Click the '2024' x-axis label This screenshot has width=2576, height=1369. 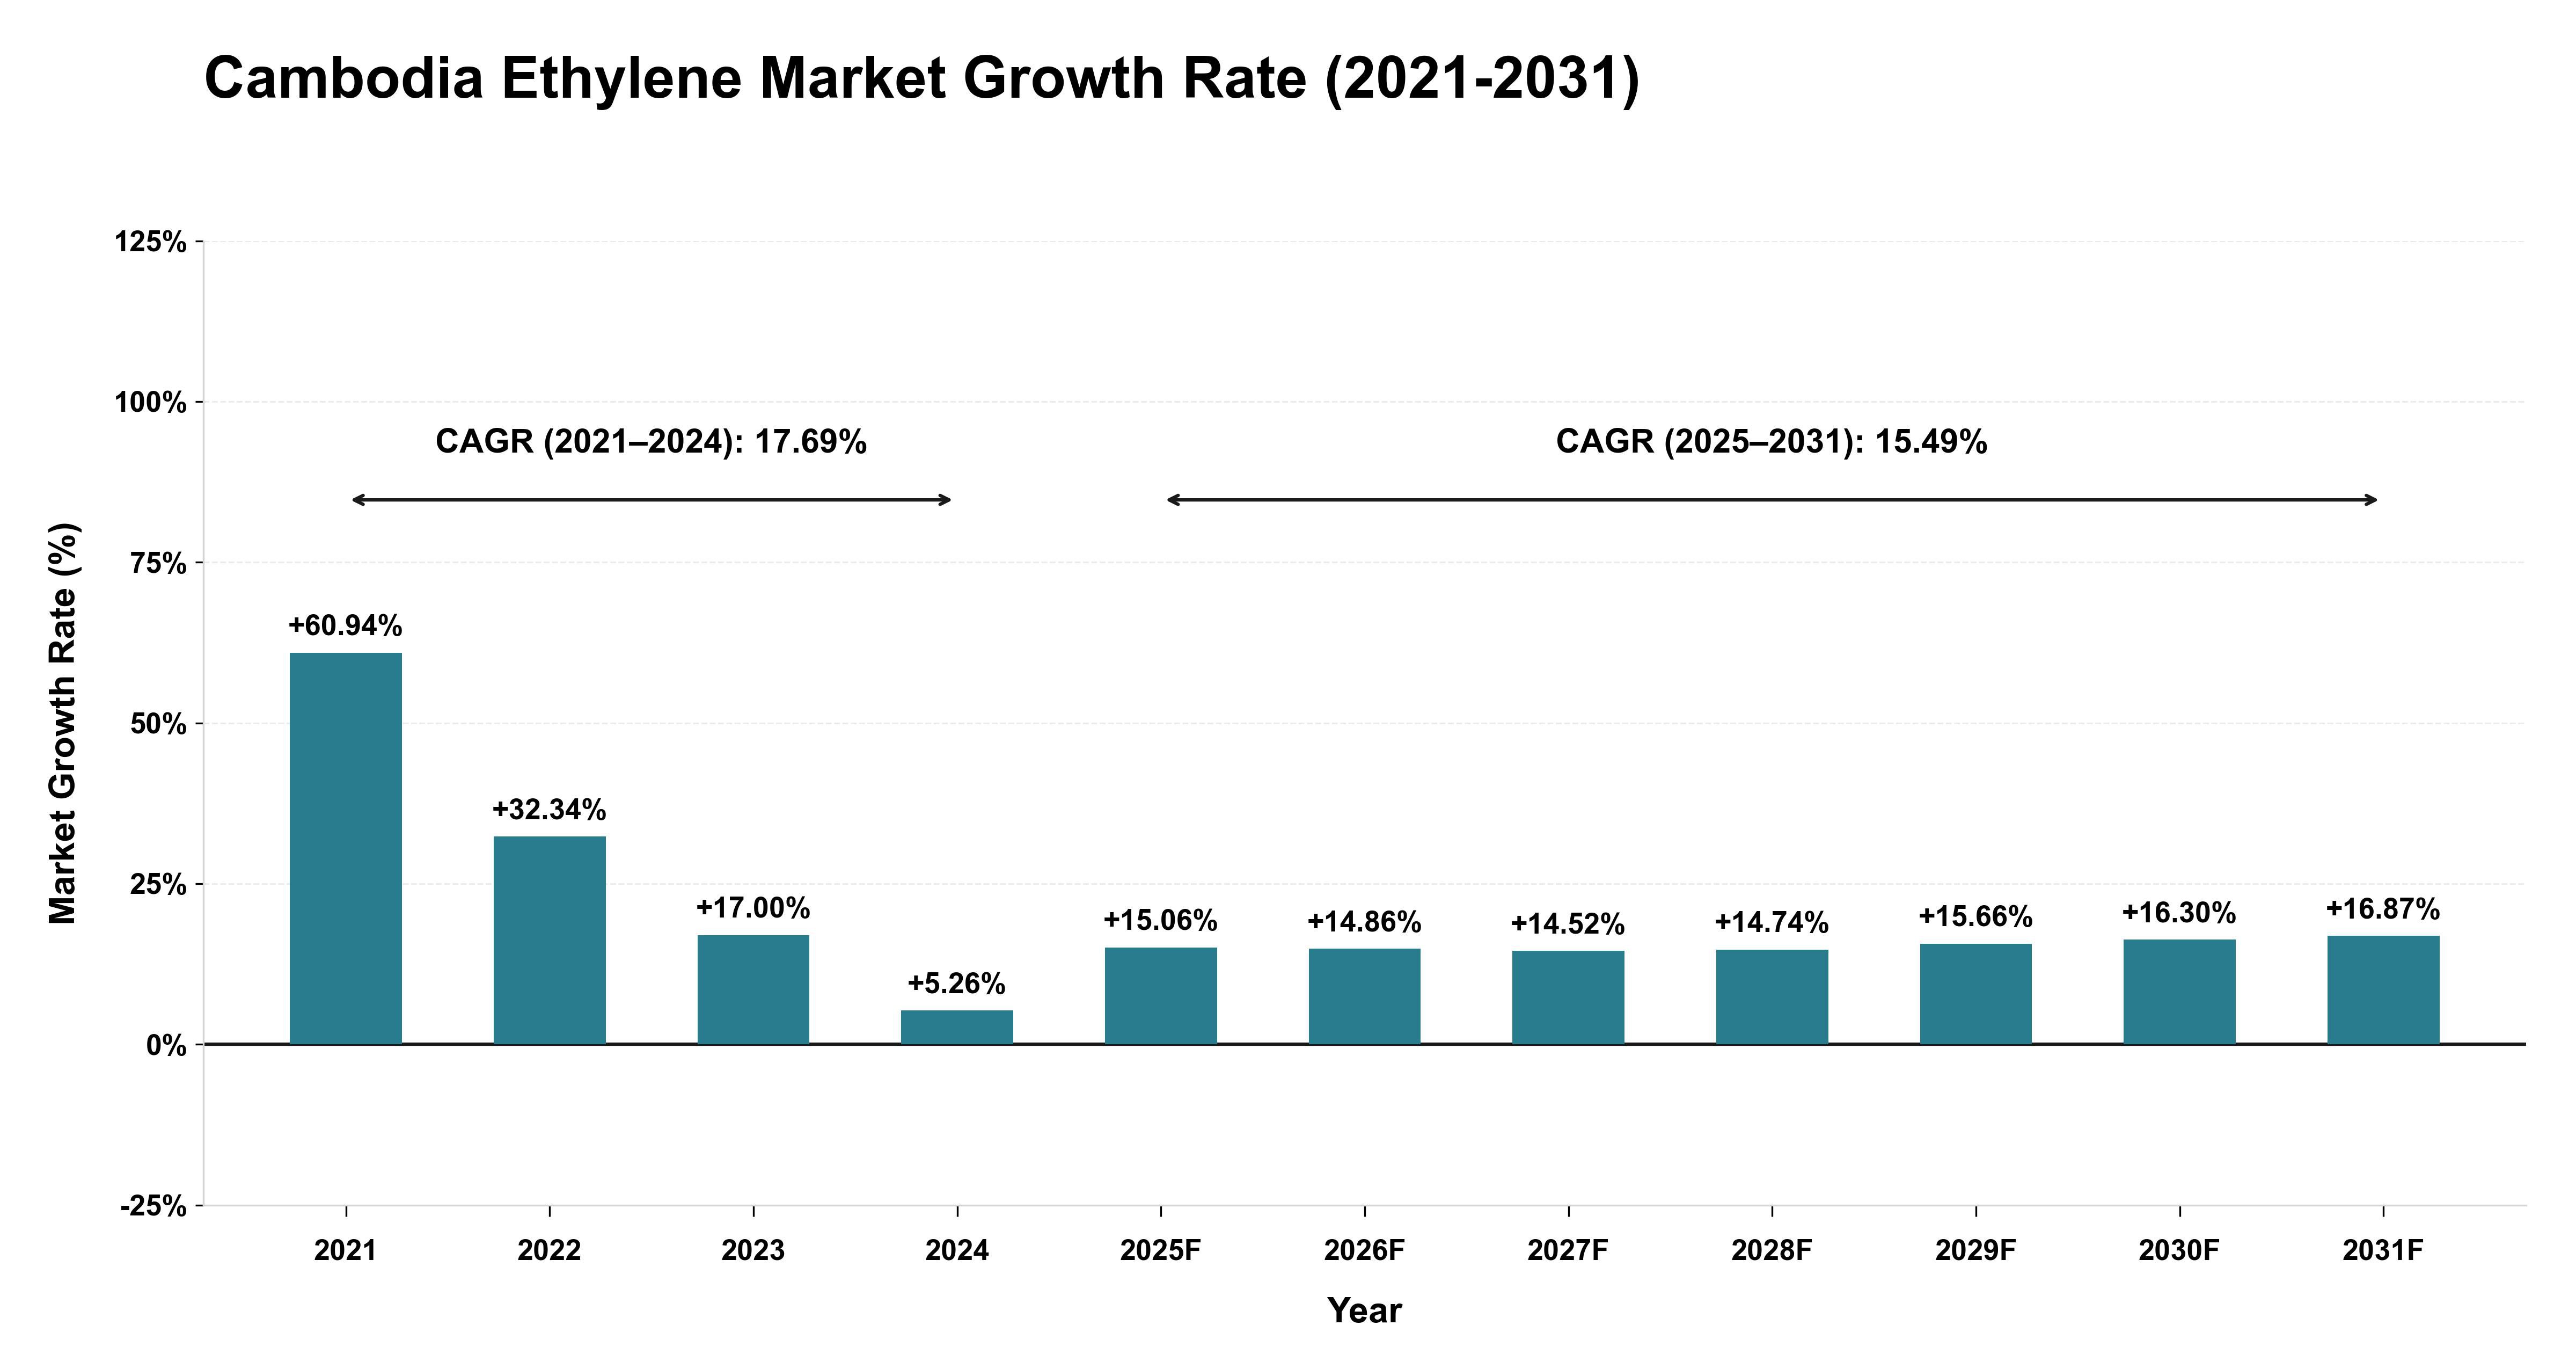957,1251
